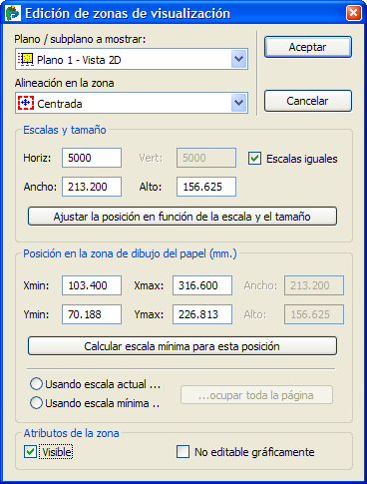Select the Usando escala actual radio button
The height and width of the screenshot is (484, 367).
click(x=36, y=384)
